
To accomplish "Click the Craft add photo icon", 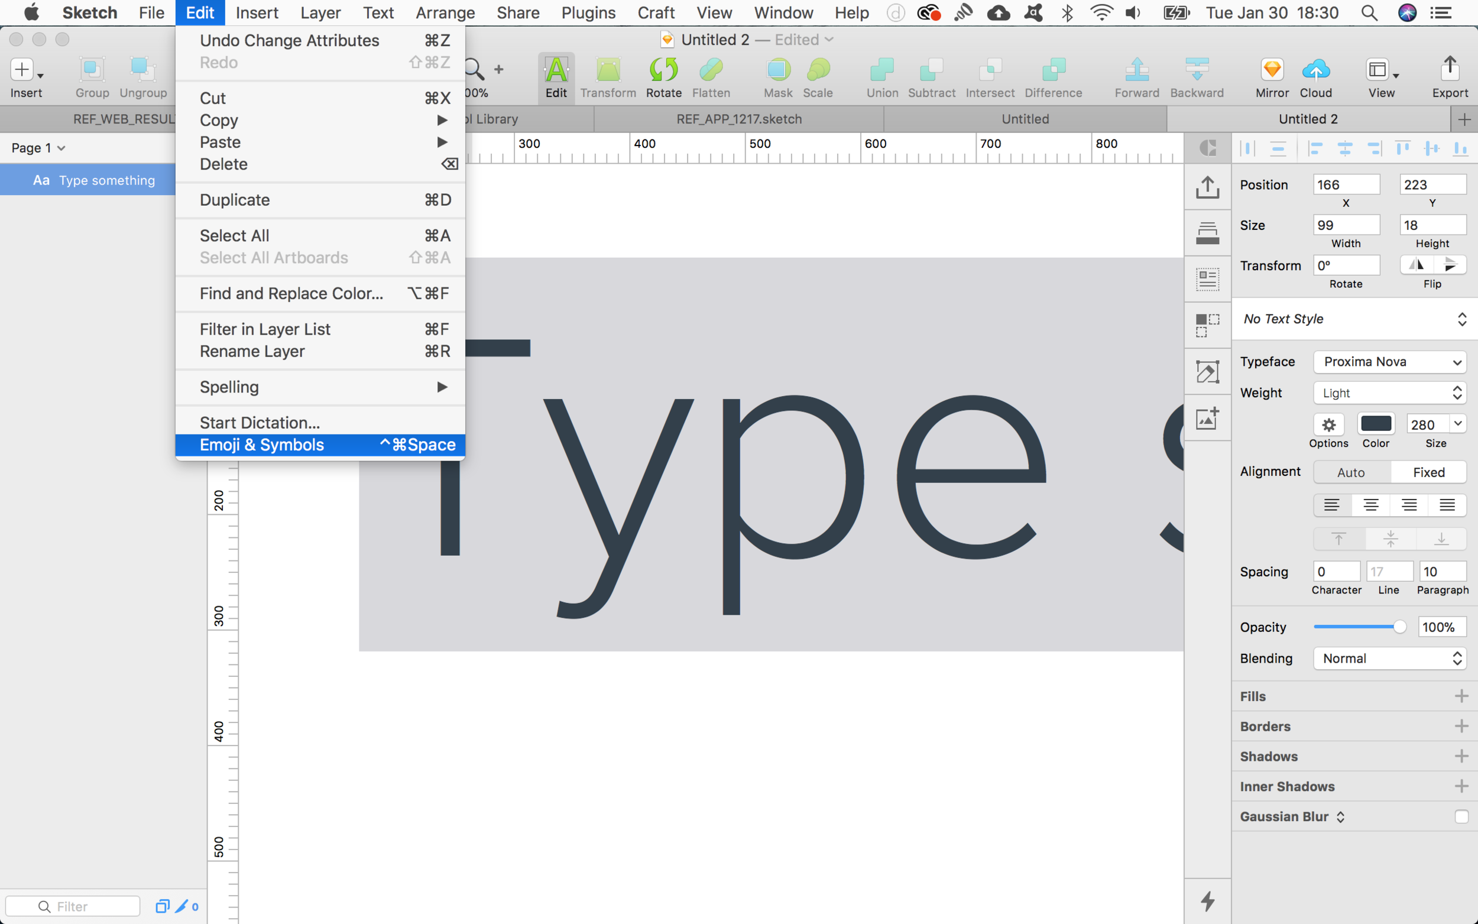I will [x=1207, y=418].
